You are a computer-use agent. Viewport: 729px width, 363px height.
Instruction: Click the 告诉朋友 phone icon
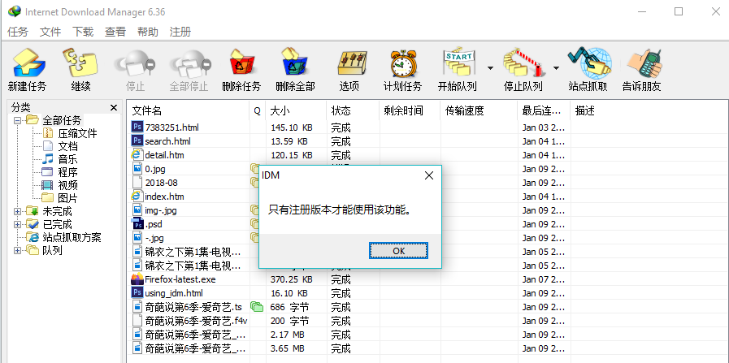tap(644, 63)
